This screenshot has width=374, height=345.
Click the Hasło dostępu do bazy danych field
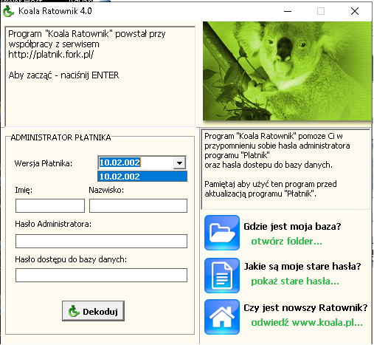(x=101, y=276)
